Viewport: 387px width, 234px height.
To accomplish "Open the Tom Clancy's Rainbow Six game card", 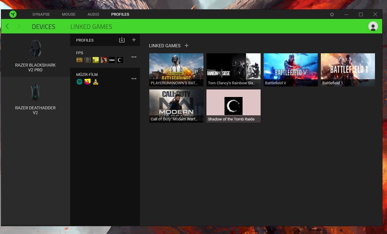I will point(234,70).
